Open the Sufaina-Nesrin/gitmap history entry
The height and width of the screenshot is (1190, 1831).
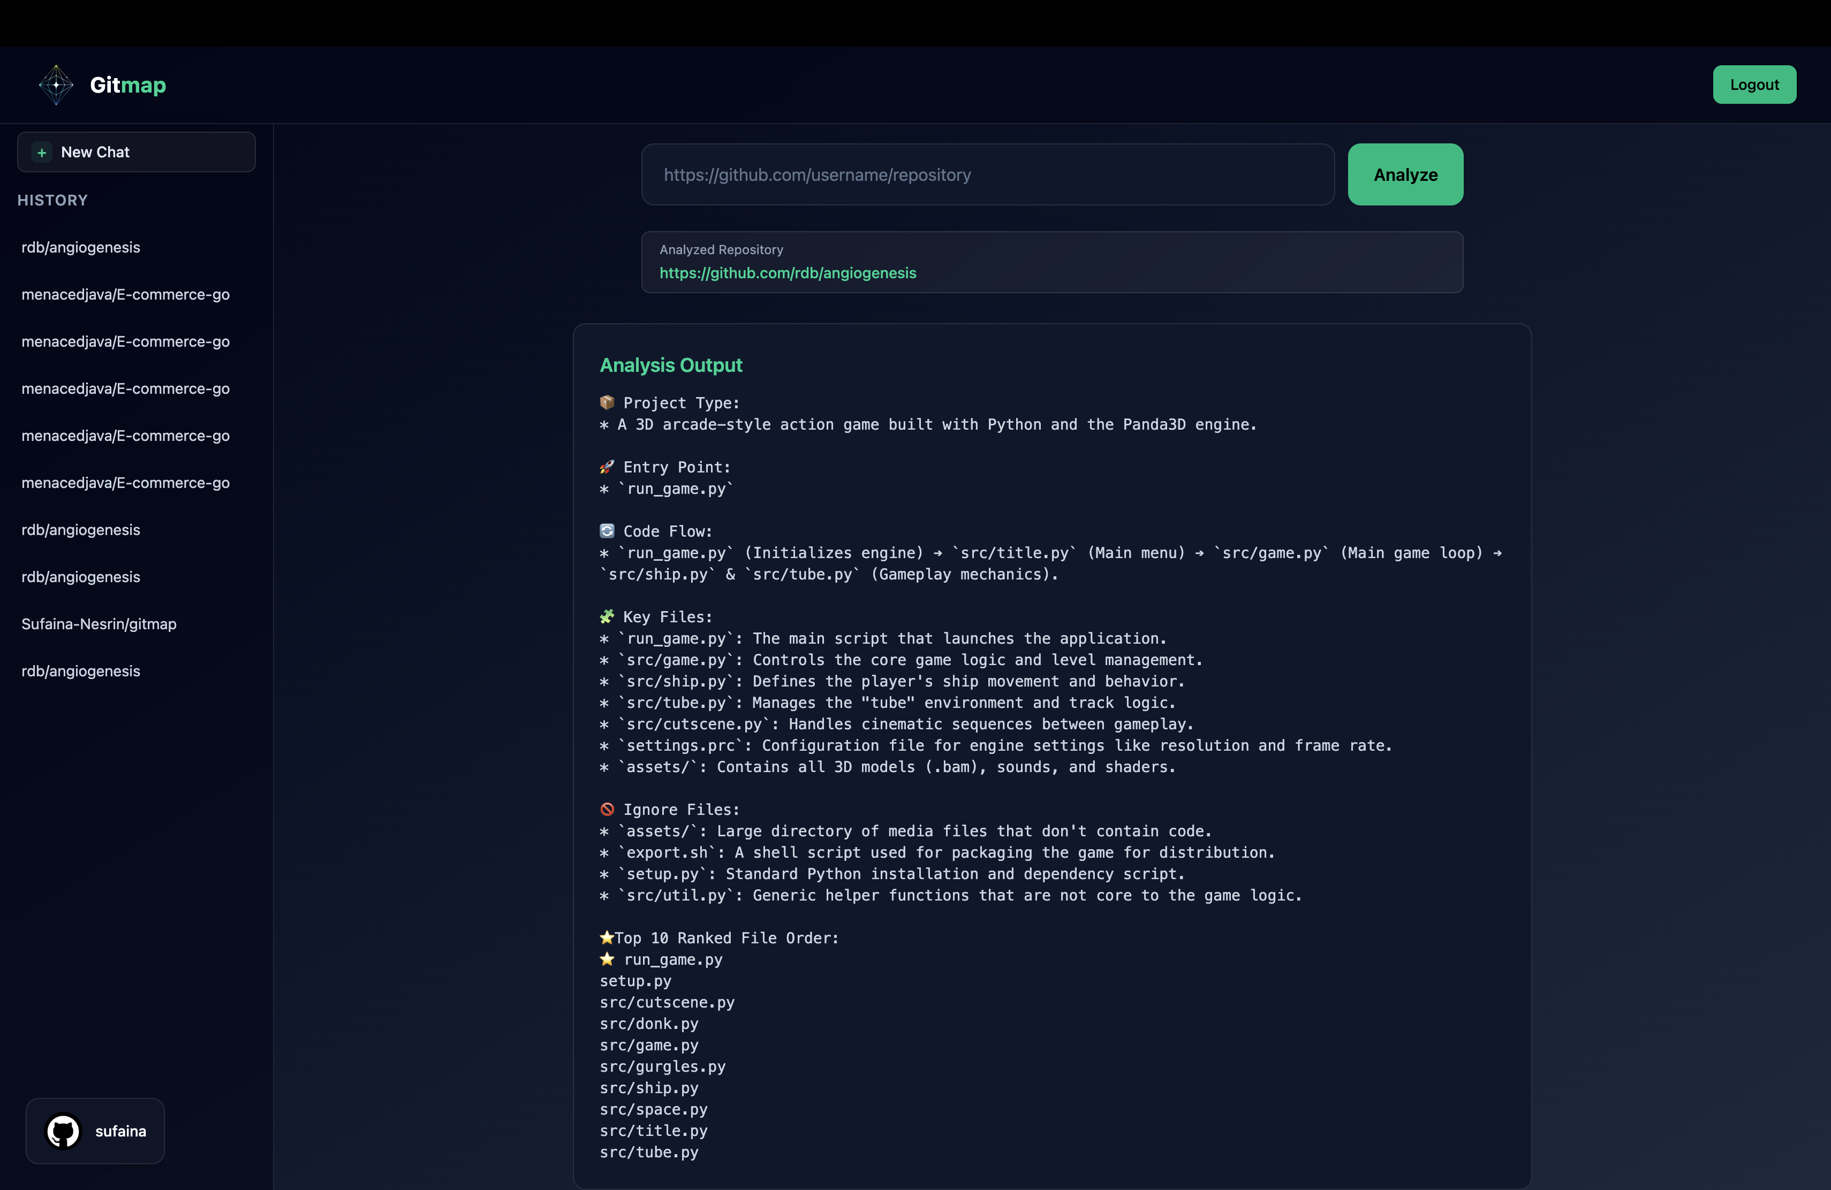(x=99, y=624)
